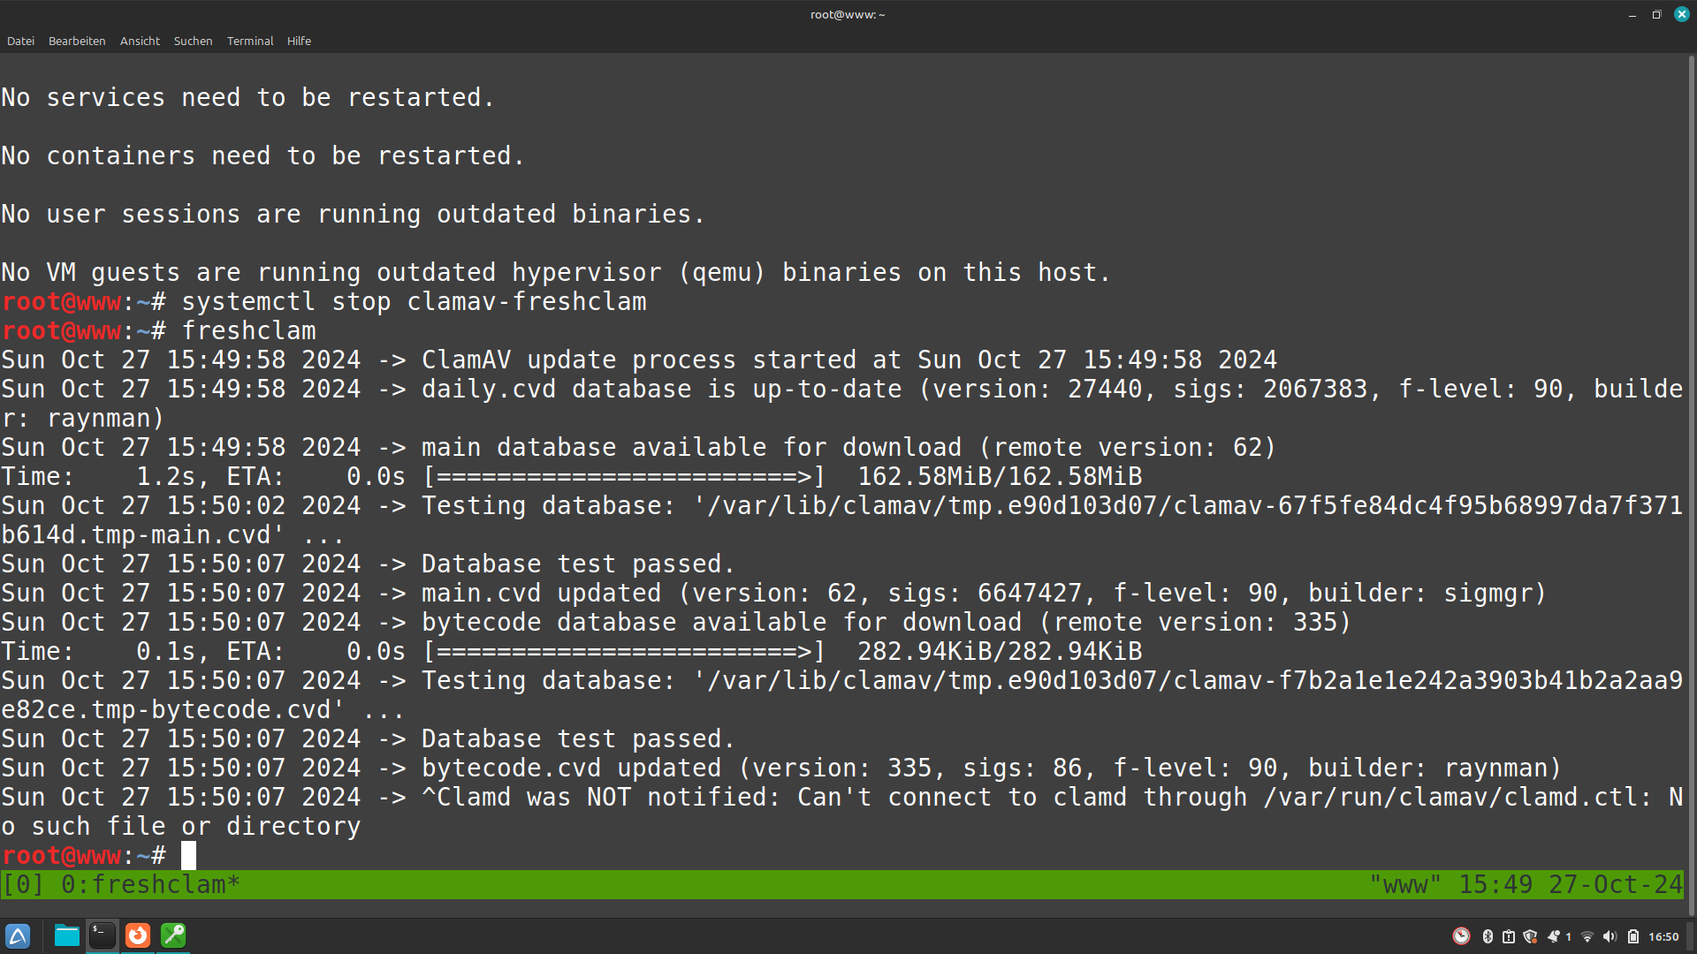Open the file manager folder icon
The width and height of the screenshot is (1697, 954).
[67, 936]
